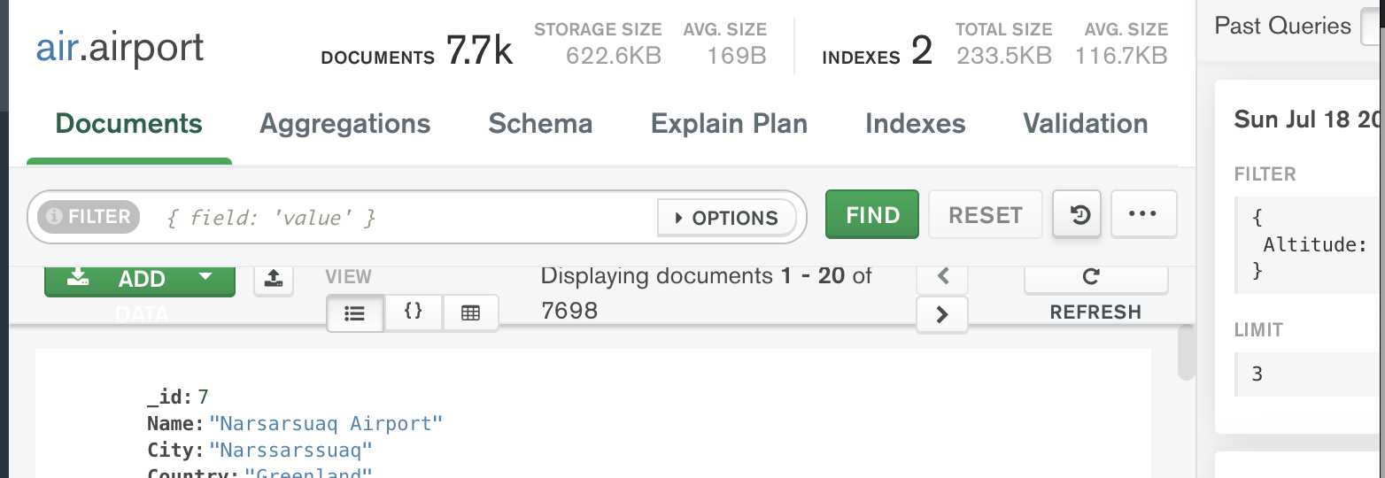Open the Explain Plan tab
Viewport: 1385px width, 478px height.
(729, 124)
